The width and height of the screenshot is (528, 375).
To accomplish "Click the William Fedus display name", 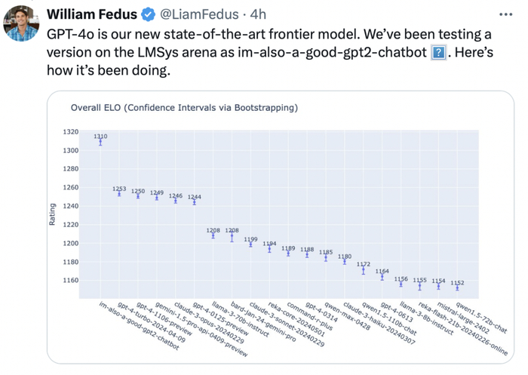I will click(90, 15).
